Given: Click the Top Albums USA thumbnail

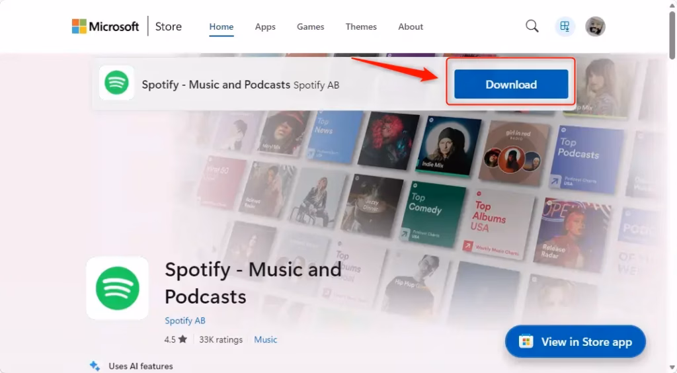Looking at the screenshot, I should click(498, 224).
